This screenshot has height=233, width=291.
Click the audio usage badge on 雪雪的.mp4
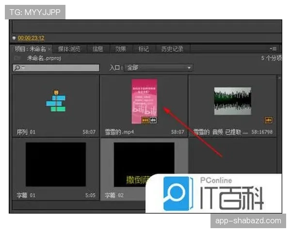[153, 120]
